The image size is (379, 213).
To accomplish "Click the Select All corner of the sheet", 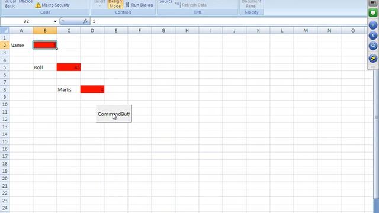I will 5,31.
